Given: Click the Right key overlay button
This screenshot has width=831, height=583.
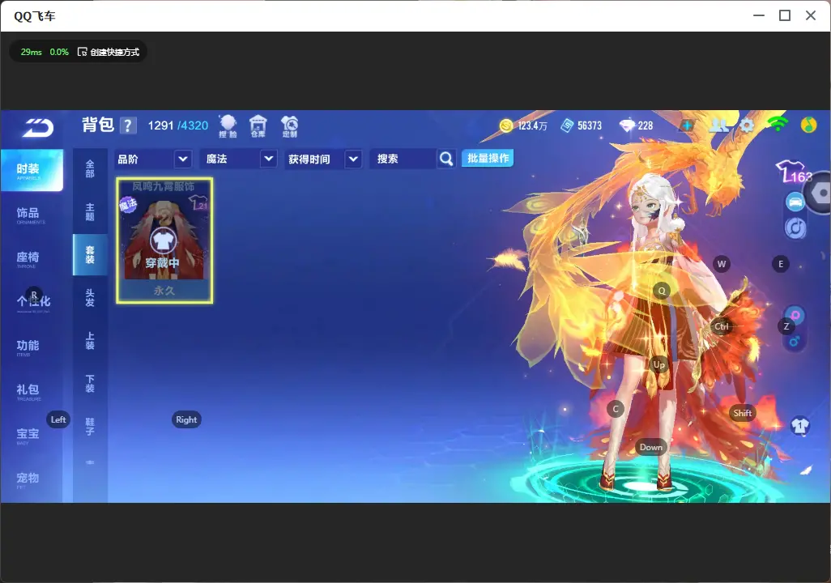Looking at the screenshot, I should click(x=186, y=419).
